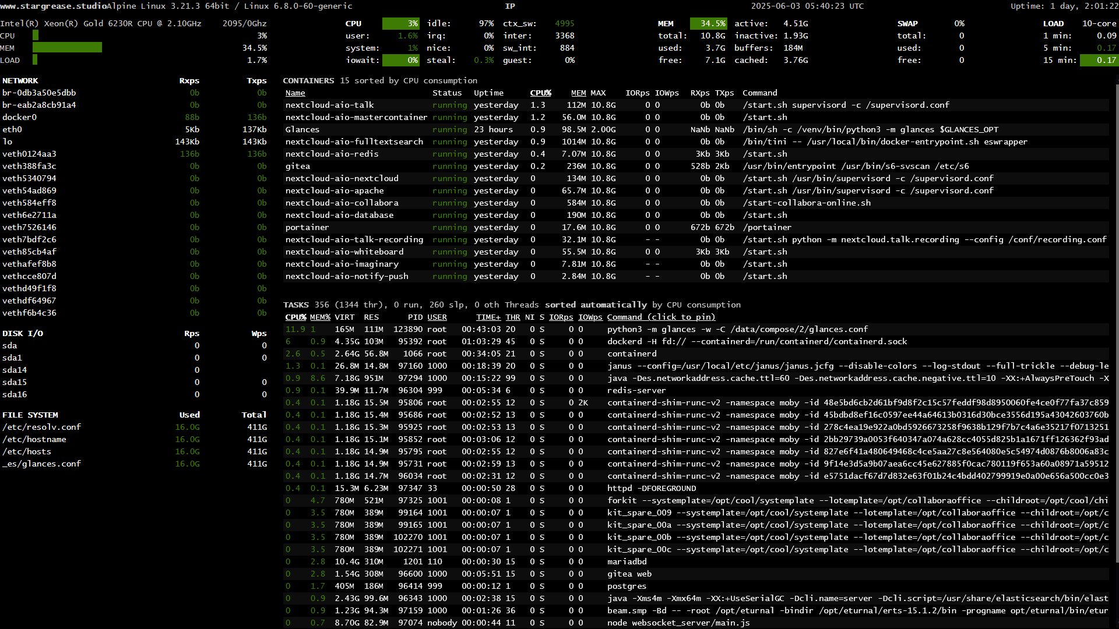The image size is (1119, 629).
Task: Sort tasks by USER column header
Action: pyautogui.click(x=437, y=317)
